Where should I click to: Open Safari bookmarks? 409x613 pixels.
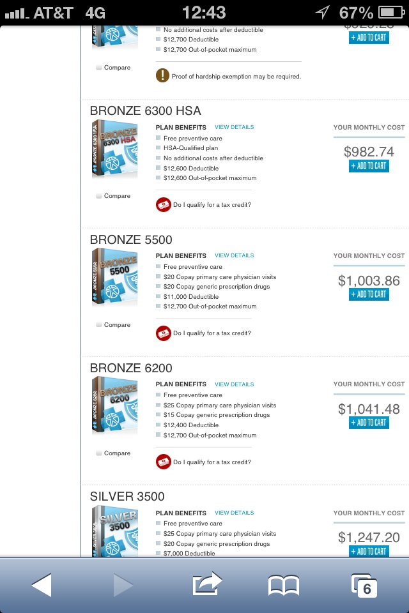pyautogui.click(x=283, y=584)
